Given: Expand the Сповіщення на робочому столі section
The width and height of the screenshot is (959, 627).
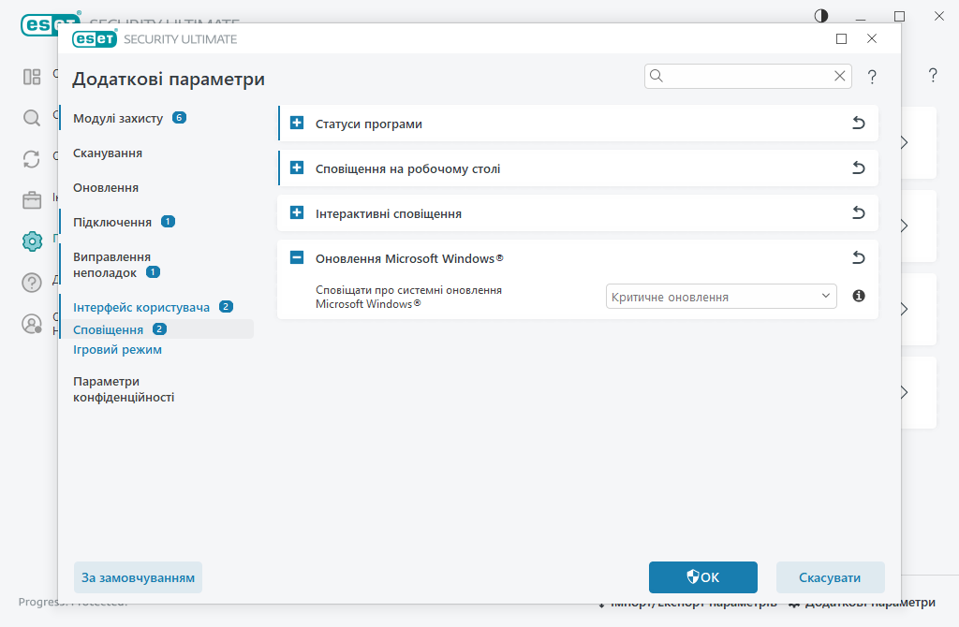Looking at the screenshot, I should (297, 168).
